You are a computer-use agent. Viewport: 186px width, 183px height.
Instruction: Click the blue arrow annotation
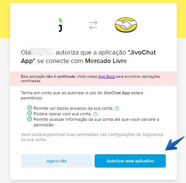pyautogui.click(x=175, y=143)
